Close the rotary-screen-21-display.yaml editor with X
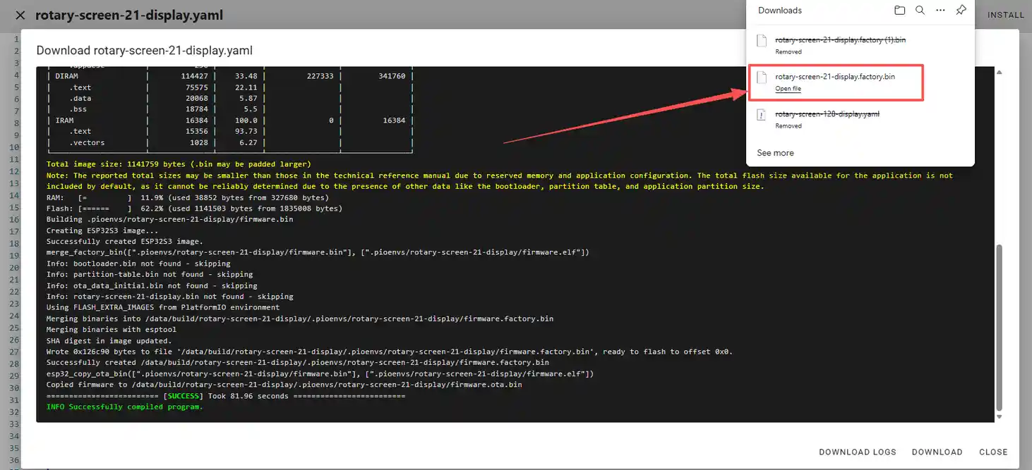The image size is (1032, 470). click(20, 15)
